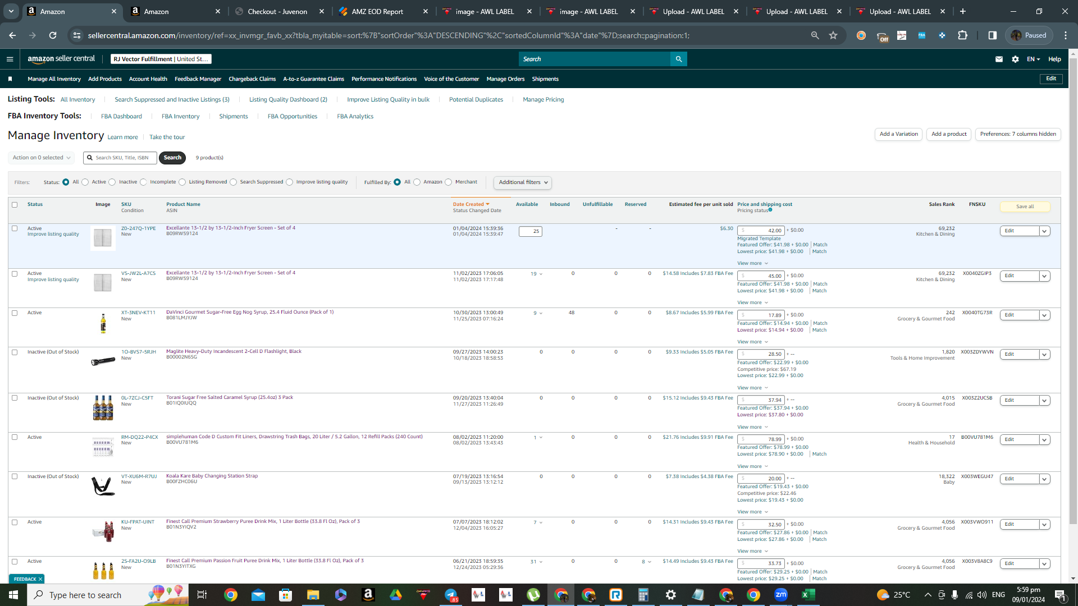Open Chrome side panel icon

click(993, 35)
